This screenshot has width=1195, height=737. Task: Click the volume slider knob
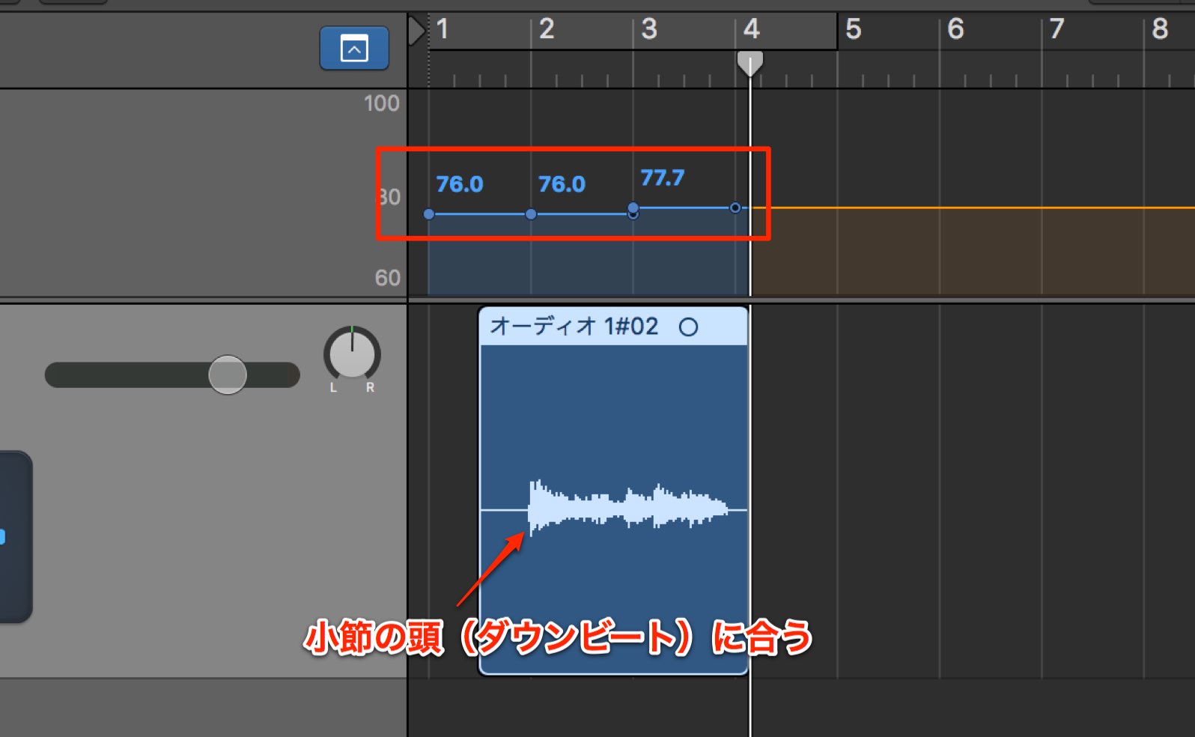[228, 374]
